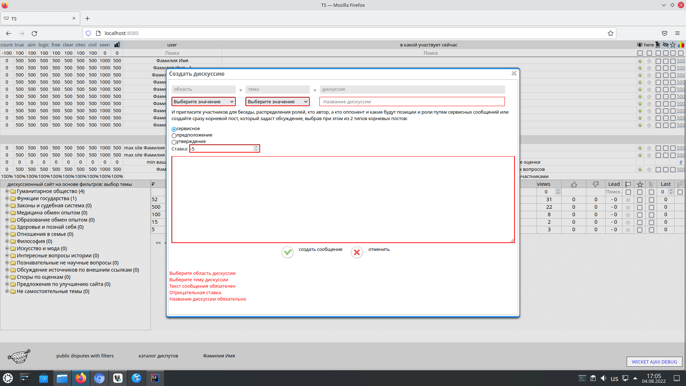
Task: Open the тема Выберите значение dropdown
Action: pyautogui.click(x=278, y=102)
